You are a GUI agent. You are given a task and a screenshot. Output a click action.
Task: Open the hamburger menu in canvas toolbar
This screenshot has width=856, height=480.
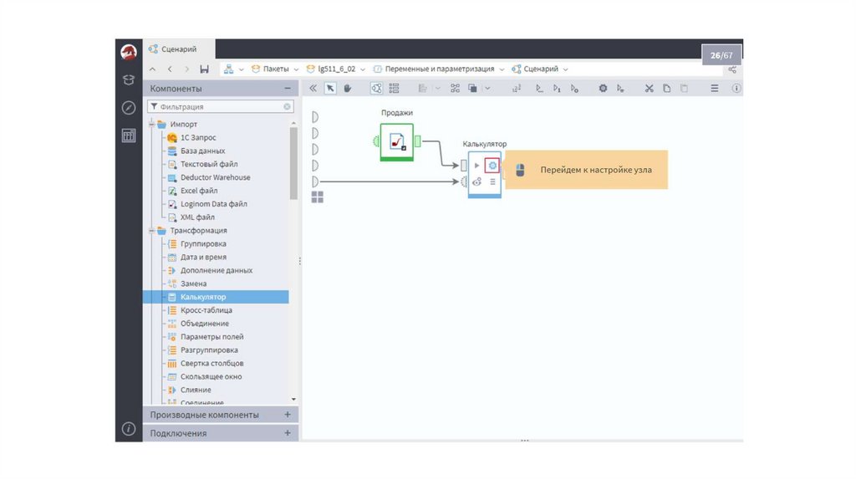[715, 88]
